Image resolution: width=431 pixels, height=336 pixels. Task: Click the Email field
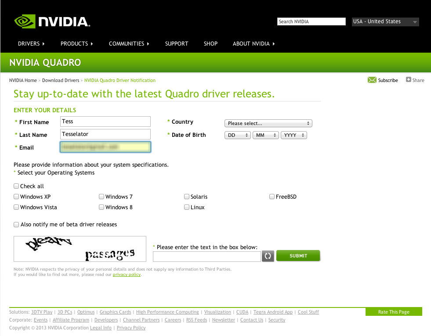105,147
